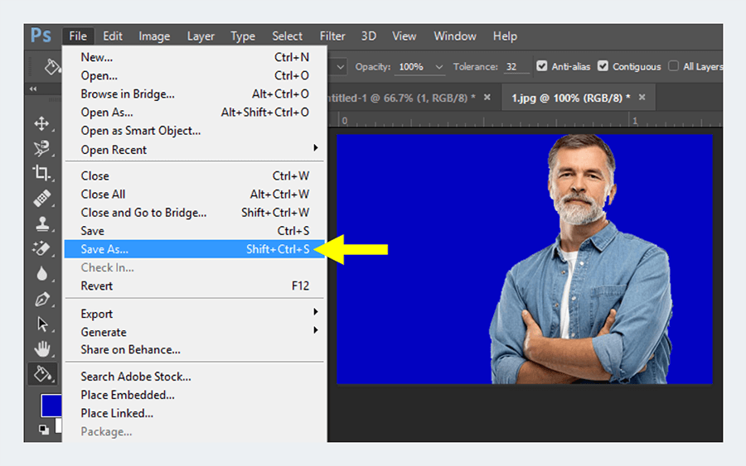Select the Hand tool
Image resolution: width=746 pixels, height=466 pixels.
(x=42, y=349)
